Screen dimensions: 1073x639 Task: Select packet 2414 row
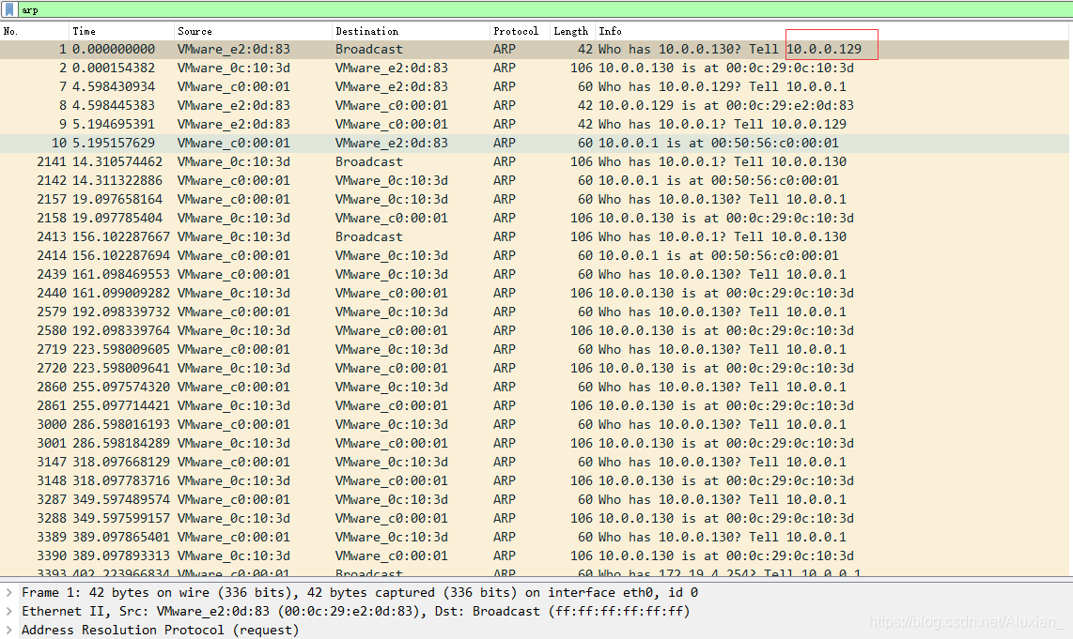(535, 255)
